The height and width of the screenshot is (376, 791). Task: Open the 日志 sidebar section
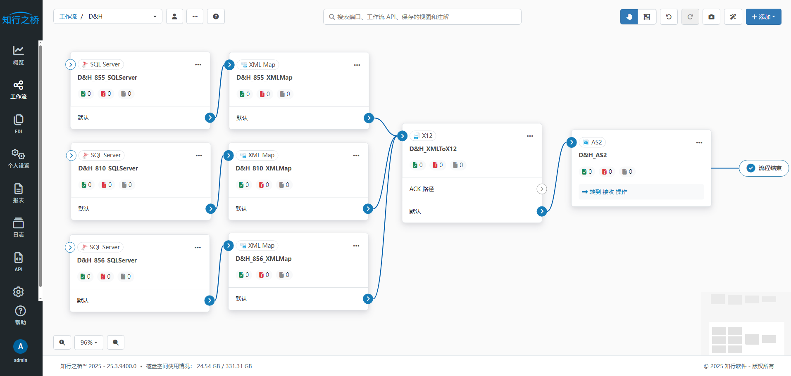[19, 227]
